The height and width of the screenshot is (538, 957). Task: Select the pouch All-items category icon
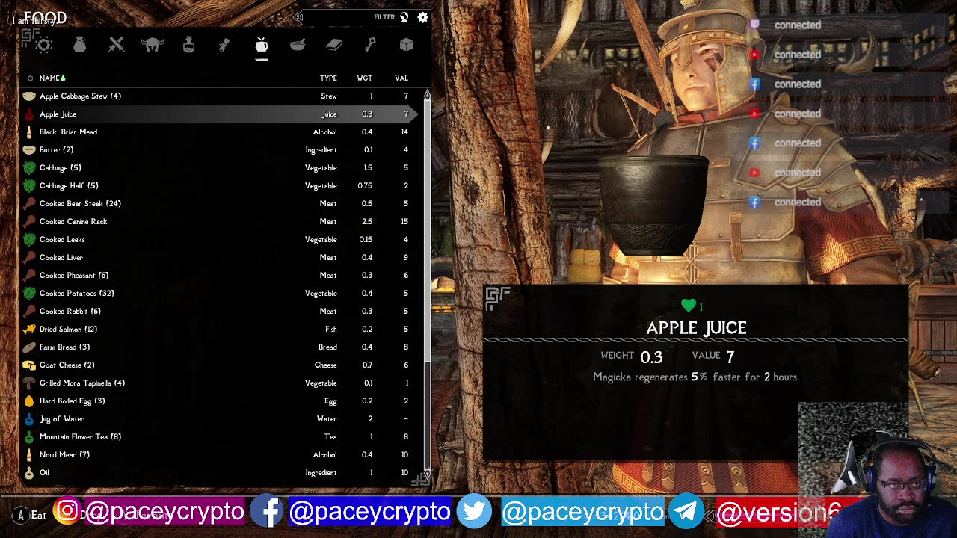coord(80,46)
